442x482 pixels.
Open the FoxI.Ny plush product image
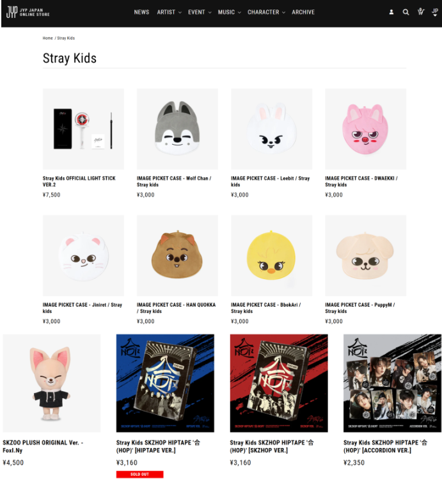pyautogui.click(x=51, y=383)
